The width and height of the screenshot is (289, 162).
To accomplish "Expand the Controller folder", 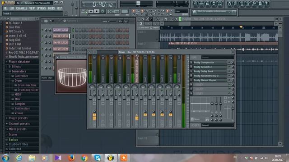I will pos(21,76).
